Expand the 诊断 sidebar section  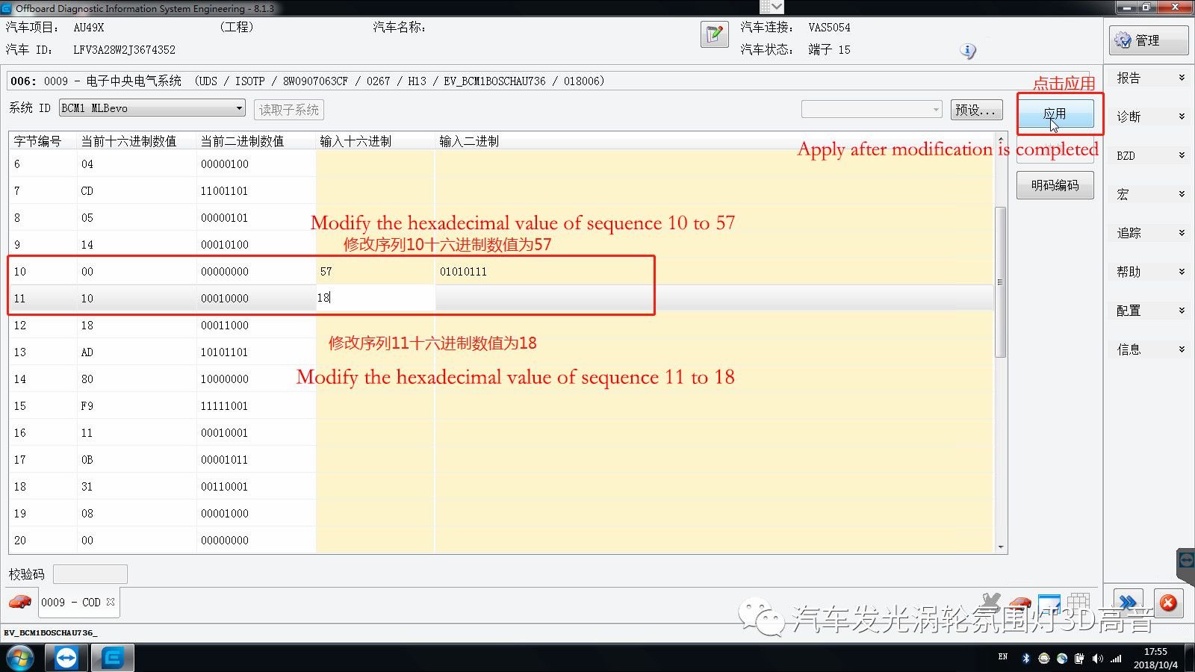1149,116
